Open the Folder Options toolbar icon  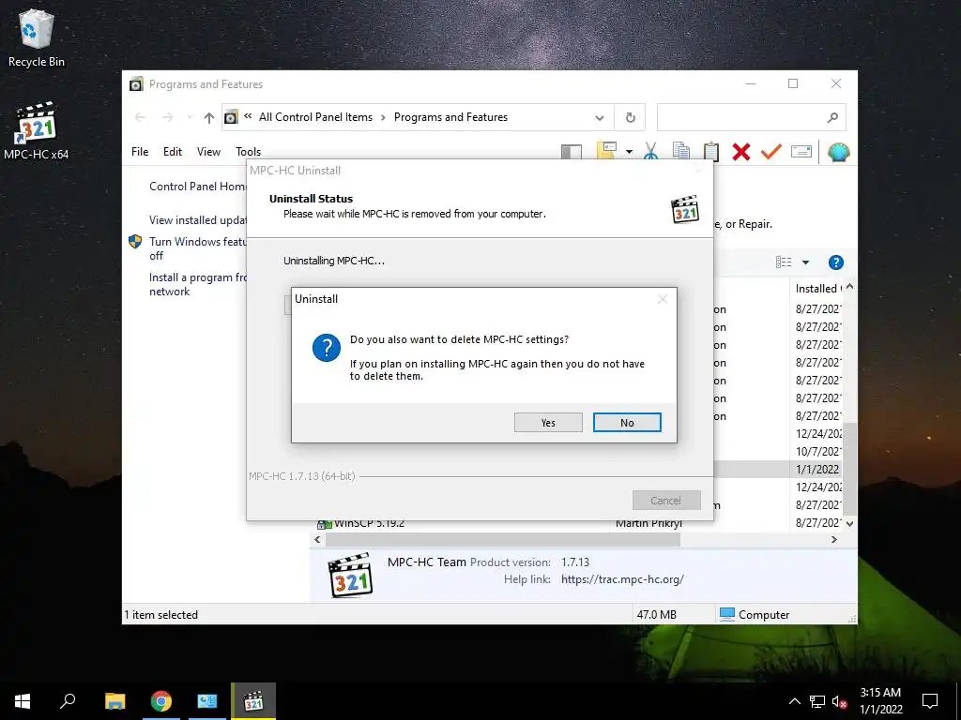606,151
